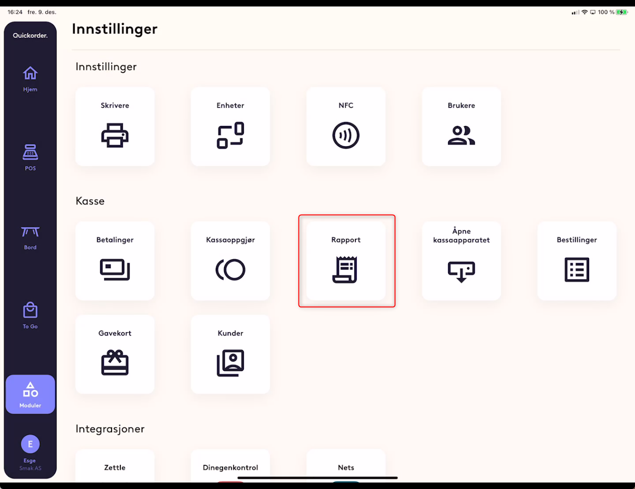Tap the home indicator bar at bottom
635x489 pixels.
(x=317, y=477)
